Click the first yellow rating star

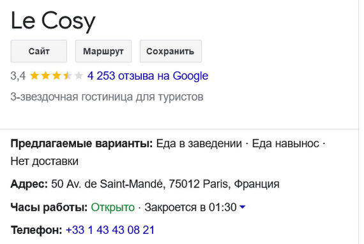click(x=34, y=75)
